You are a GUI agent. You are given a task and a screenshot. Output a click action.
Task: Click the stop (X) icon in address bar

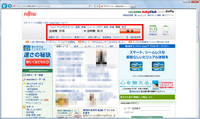pyautogui.click(x=97, y=6)
